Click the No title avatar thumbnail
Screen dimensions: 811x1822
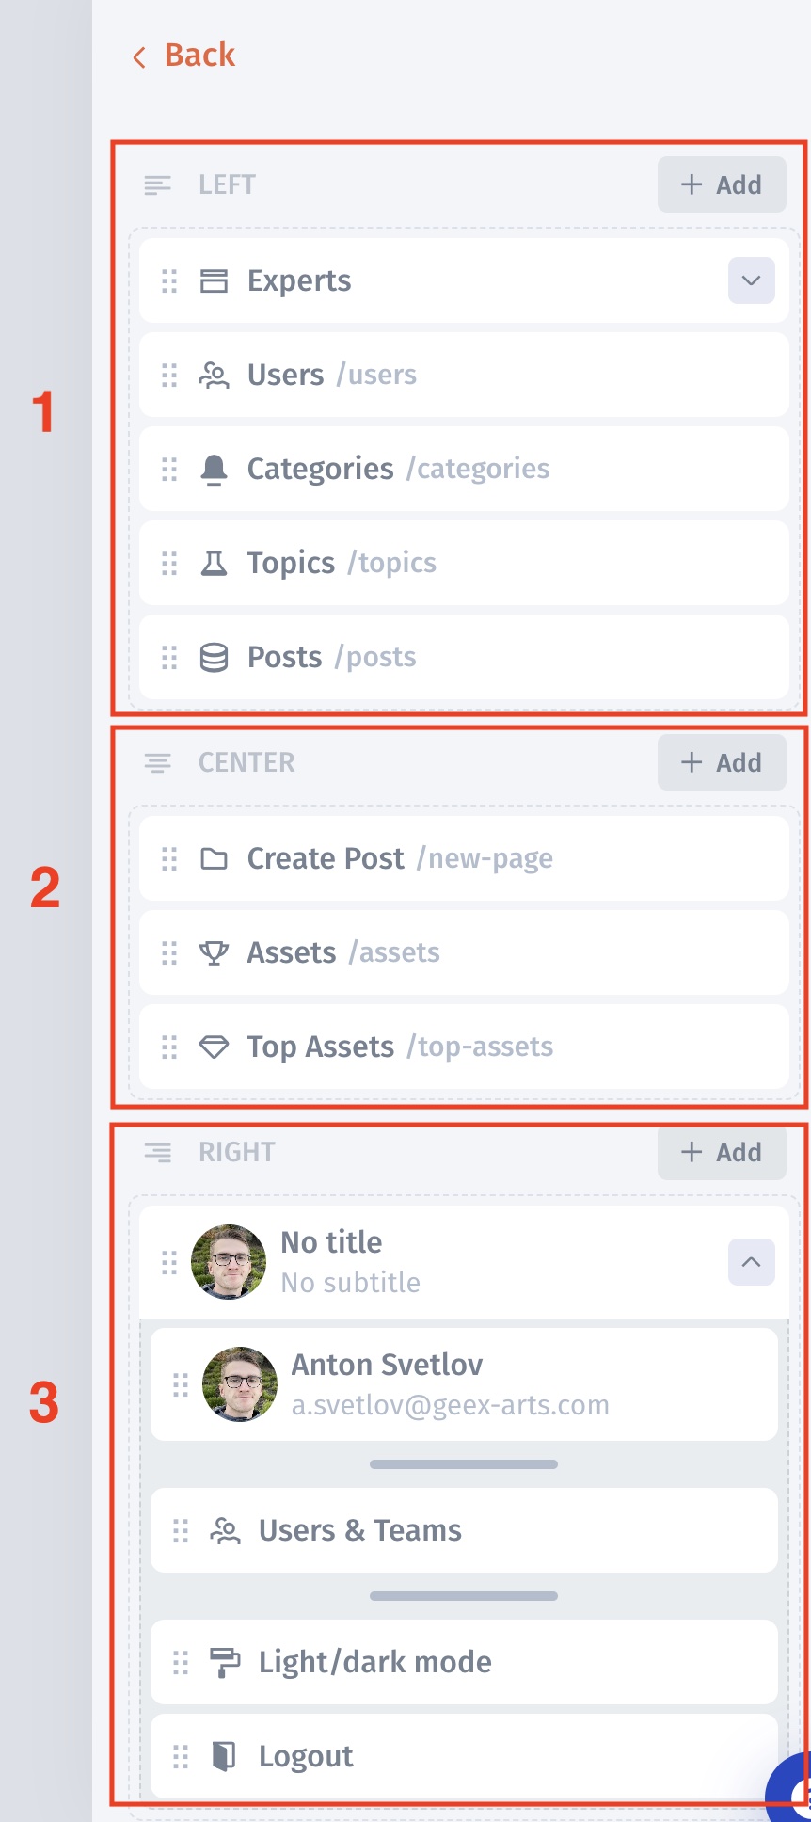click(229, 1262)
